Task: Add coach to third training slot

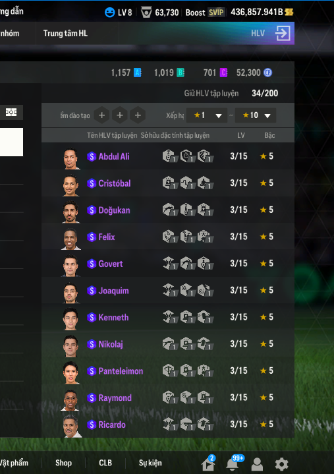Action: 138,115
